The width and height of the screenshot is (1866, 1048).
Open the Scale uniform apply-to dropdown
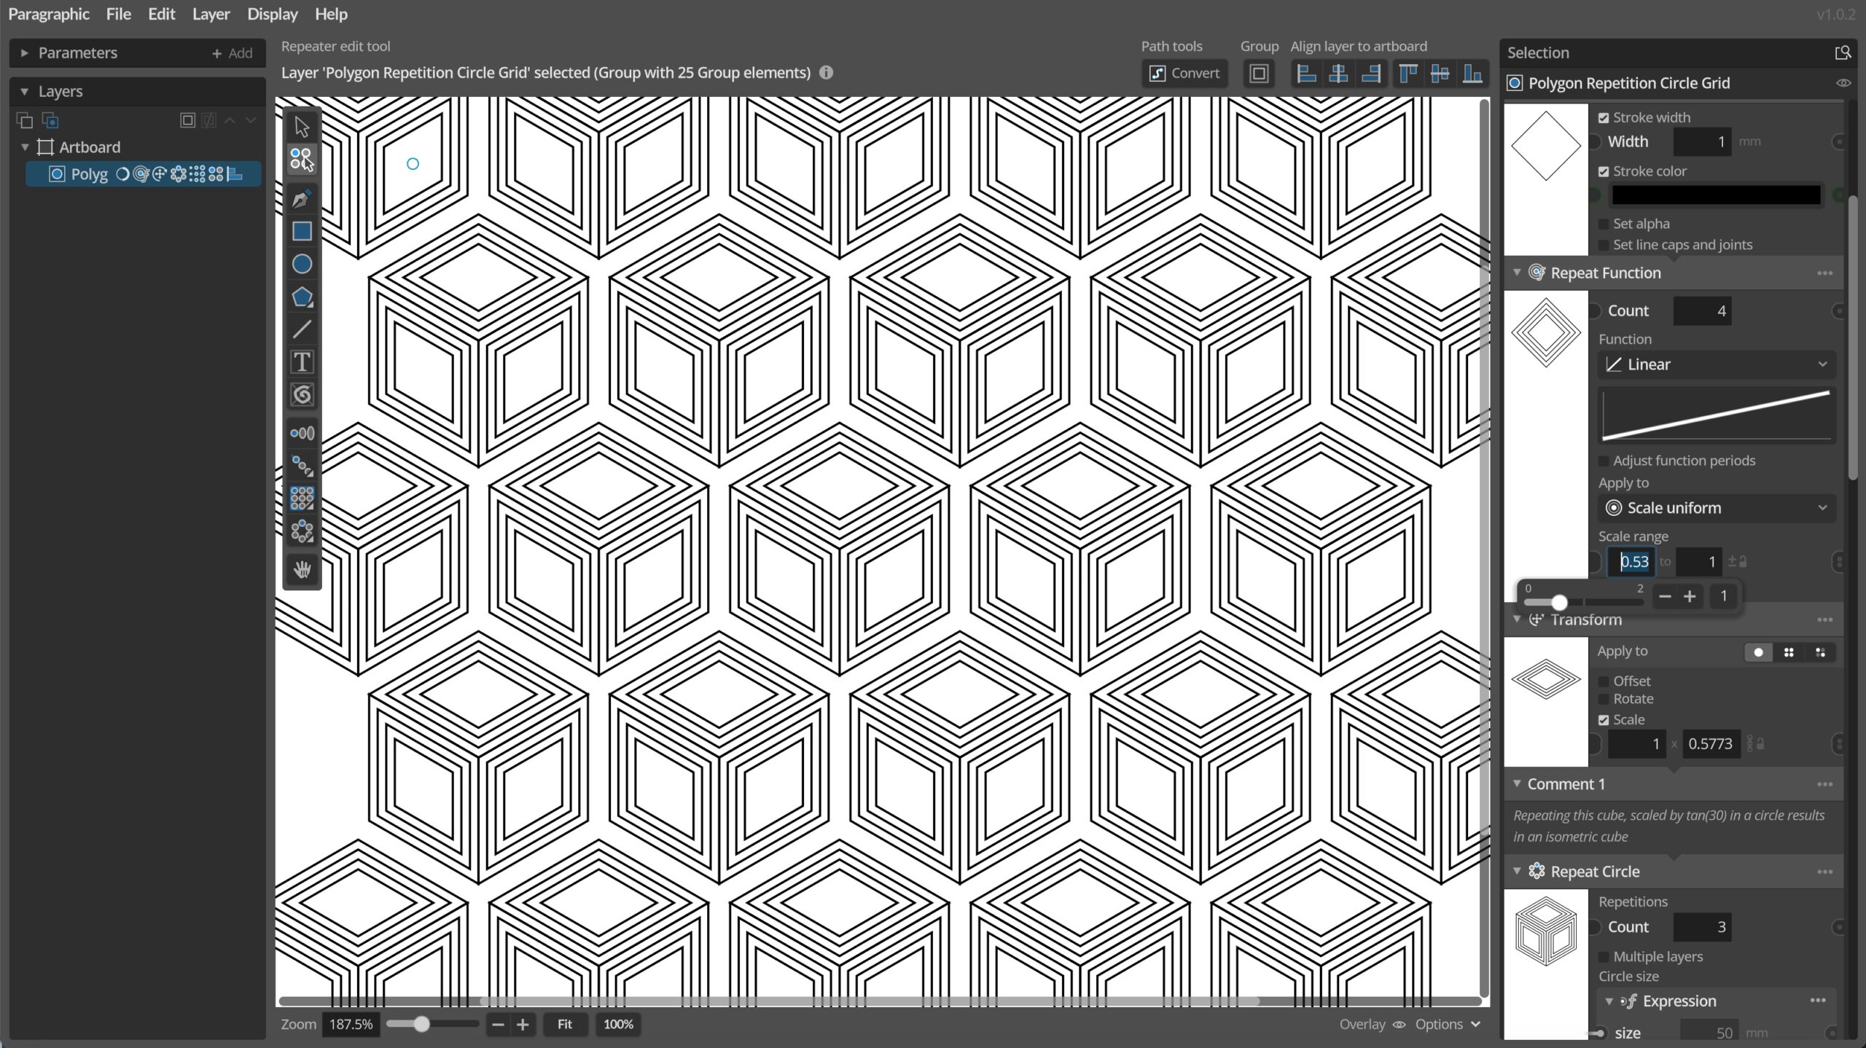[1717, 508]
